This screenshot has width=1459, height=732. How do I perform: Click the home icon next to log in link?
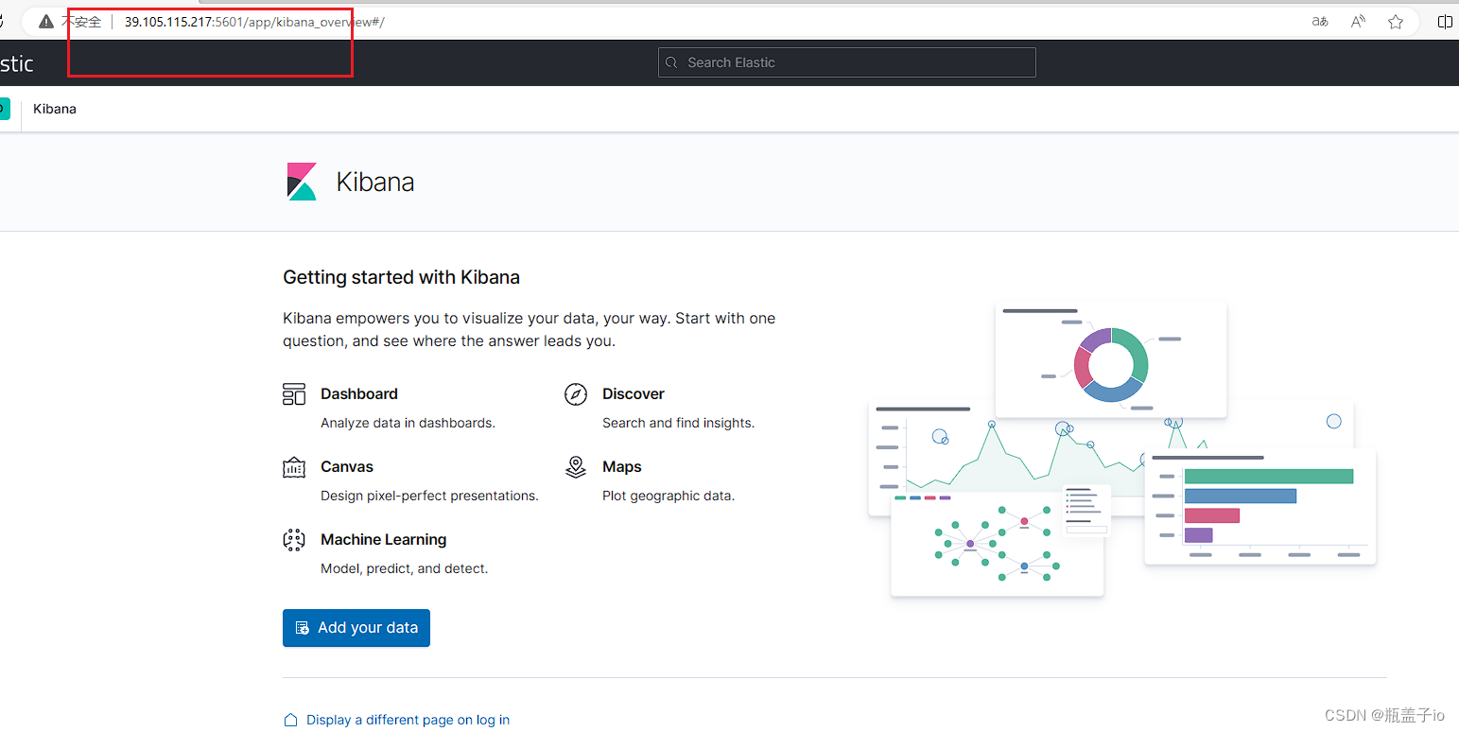click(x=290, y=719)
